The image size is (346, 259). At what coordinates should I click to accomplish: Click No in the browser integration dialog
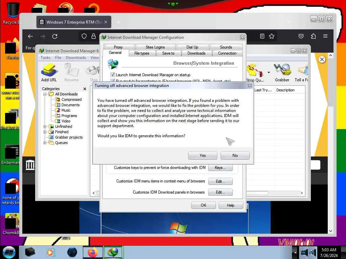[235, 155]
